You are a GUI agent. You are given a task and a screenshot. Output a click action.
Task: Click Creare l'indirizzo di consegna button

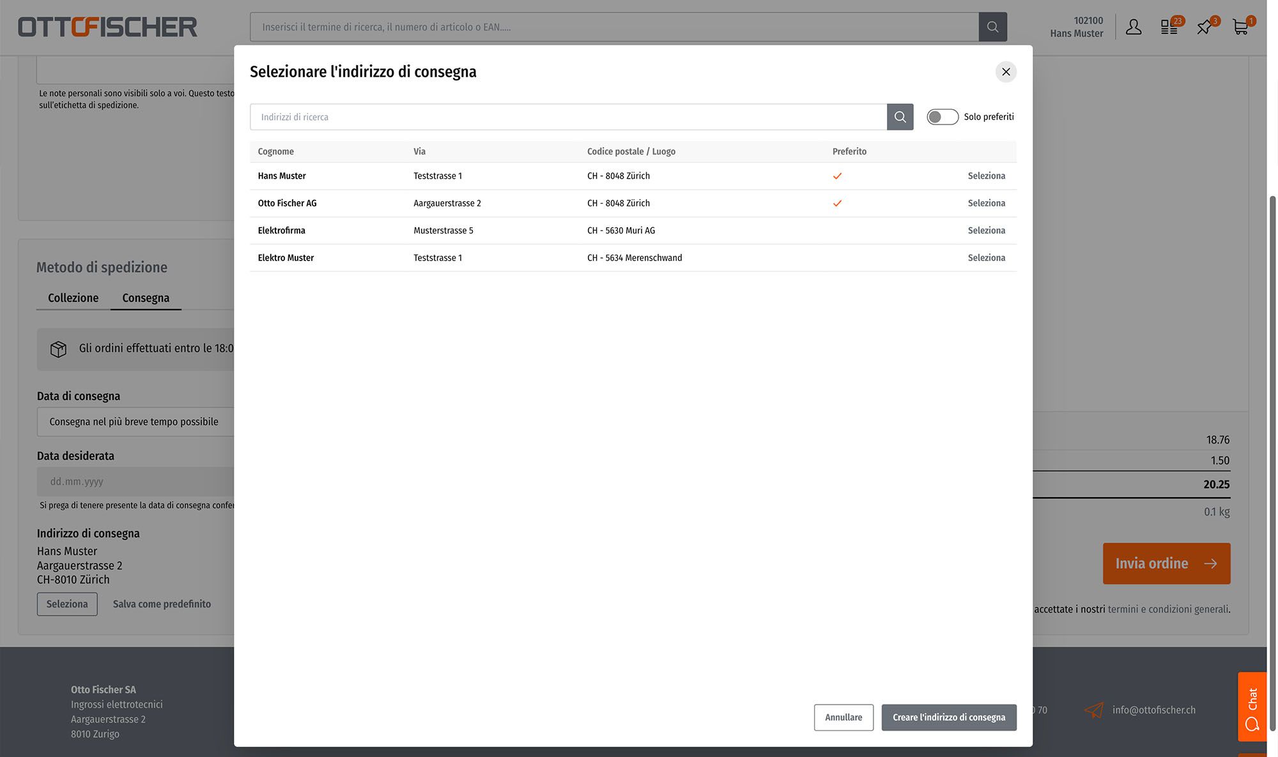pyautogui.click(x=948, y=717)
